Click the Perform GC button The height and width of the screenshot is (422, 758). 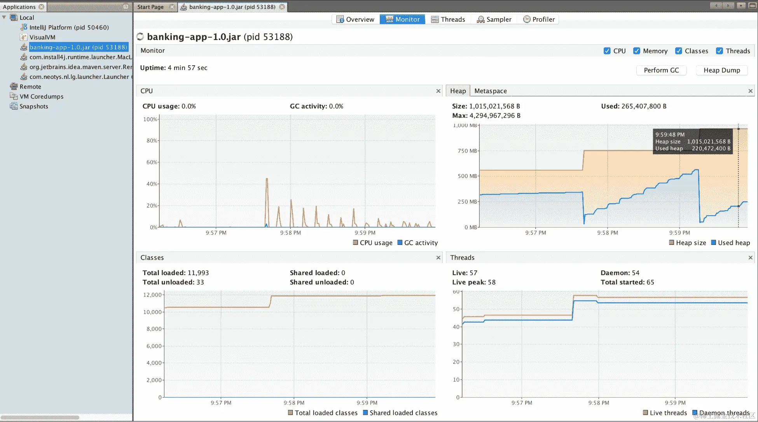coord(661,70)
